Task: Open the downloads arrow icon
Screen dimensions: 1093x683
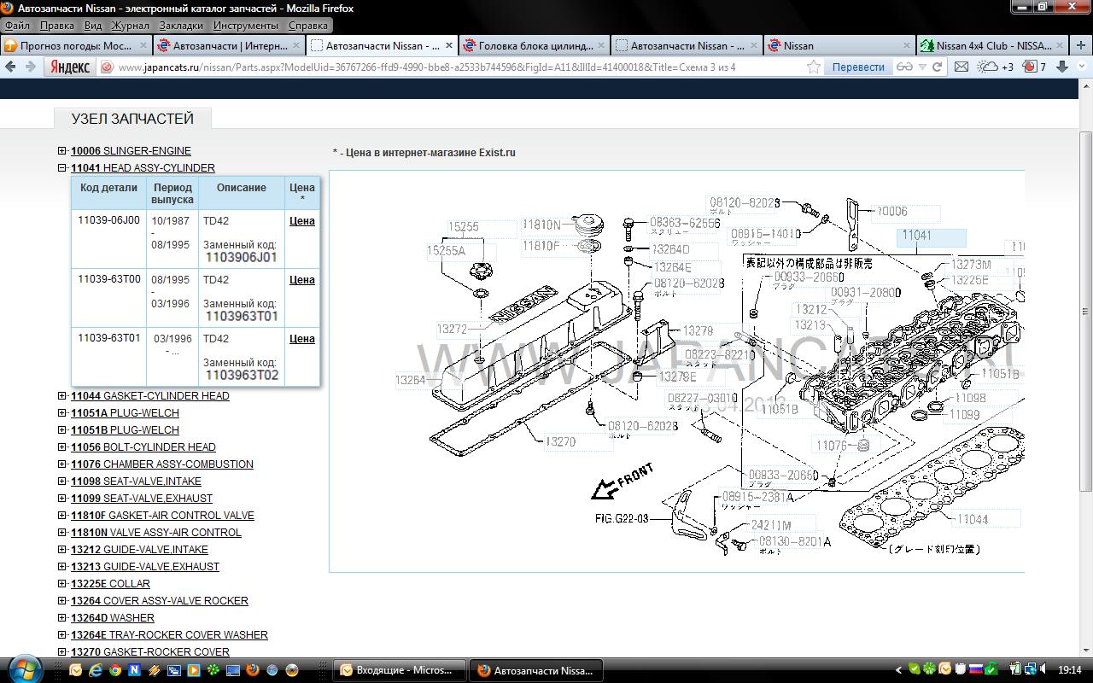Action: pyautogui.click(x=1062, y=67)
